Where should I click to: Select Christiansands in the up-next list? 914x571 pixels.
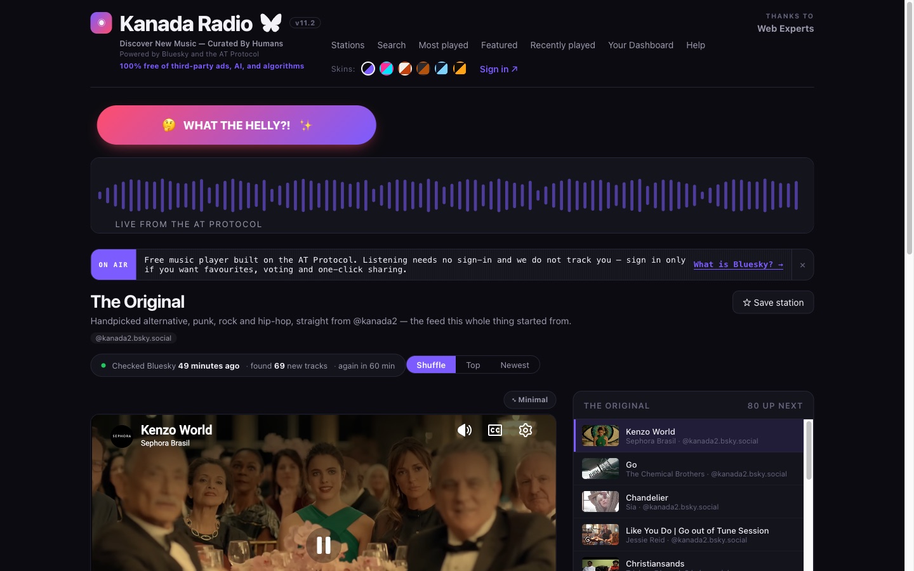(x=689, y=562)
